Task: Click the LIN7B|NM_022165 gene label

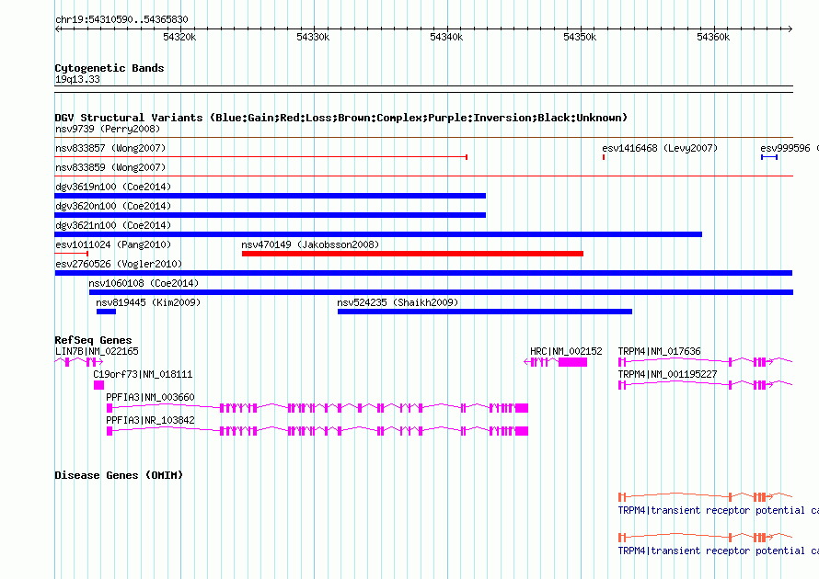Action: click(98, 352)
